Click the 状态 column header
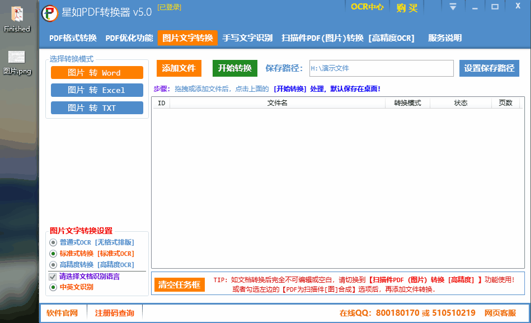 click(460, 103)
